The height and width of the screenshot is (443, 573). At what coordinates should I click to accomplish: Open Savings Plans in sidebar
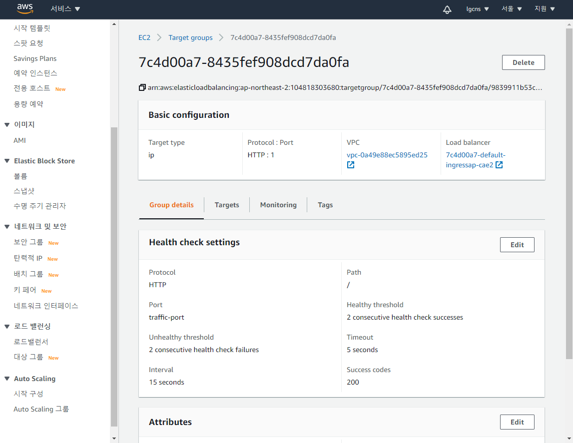point(35,58)
